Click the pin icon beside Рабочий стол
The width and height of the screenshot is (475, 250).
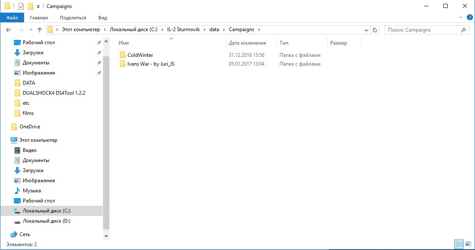coord(99,43)
